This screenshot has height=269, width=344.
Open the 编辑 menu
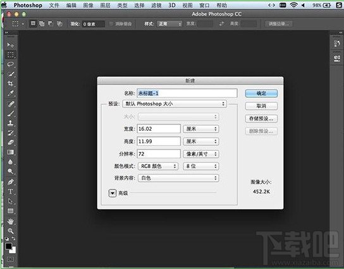[x=71, y=5]
